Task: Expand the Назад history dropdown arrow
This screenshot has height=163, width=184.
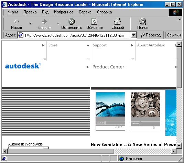Action: [30, 24]
